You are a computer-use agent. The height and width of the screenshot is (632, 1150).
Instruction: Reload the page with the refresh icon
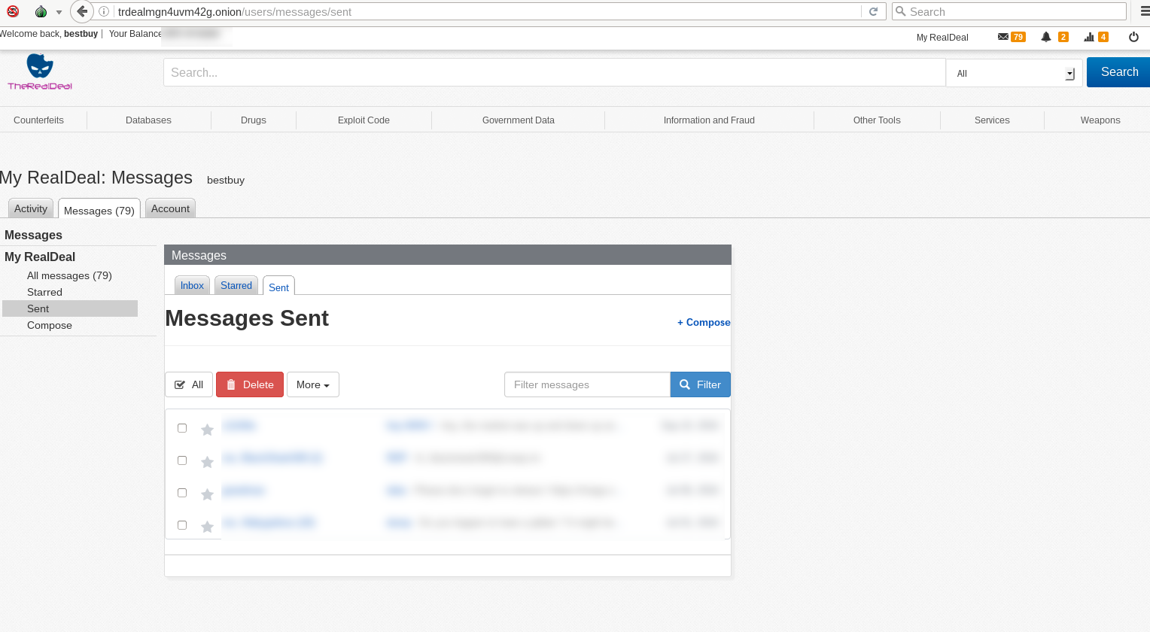click(x=873, y=11)
